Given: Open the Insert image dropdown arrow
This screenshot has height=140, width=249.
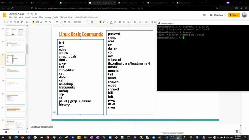Looking at the screenshot, I should click(x=43, y=22).
